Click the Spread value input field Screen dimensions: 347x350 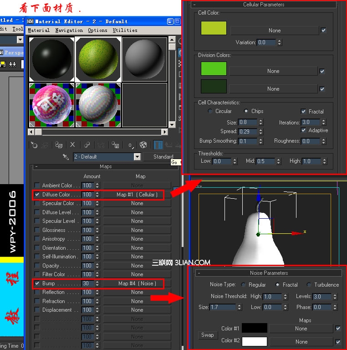click(248, 131)
